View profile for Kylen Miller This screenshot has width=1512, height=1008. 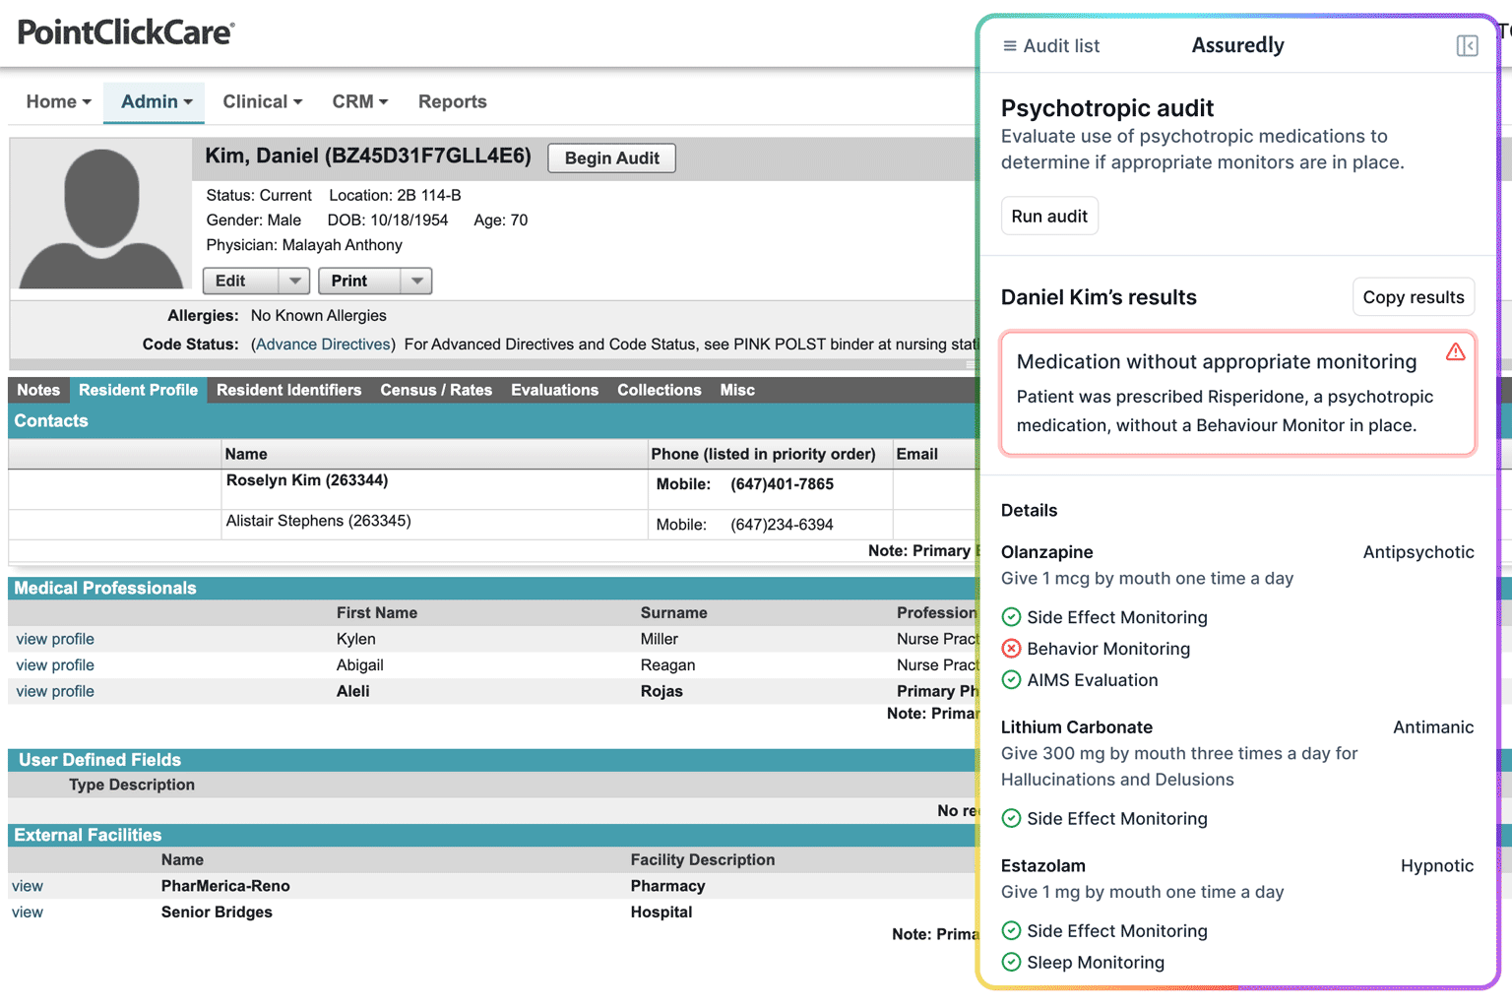pyautogui.click(x=55, y=640)
